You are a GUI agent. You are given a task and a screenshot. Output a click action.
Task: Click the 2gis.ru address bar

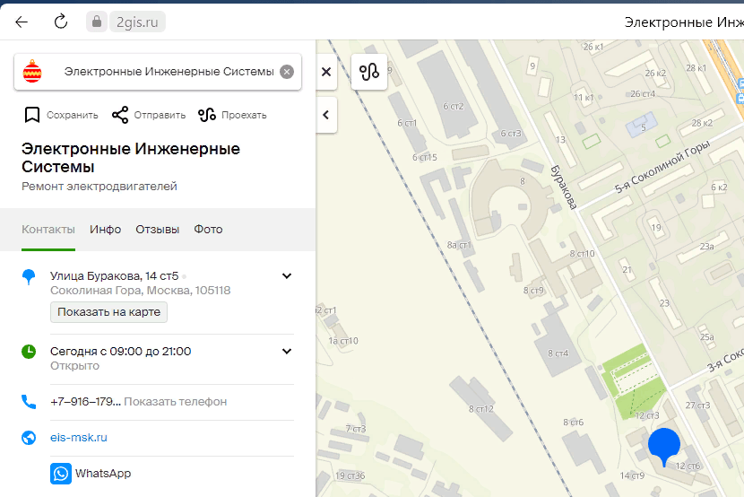point(137,22)
